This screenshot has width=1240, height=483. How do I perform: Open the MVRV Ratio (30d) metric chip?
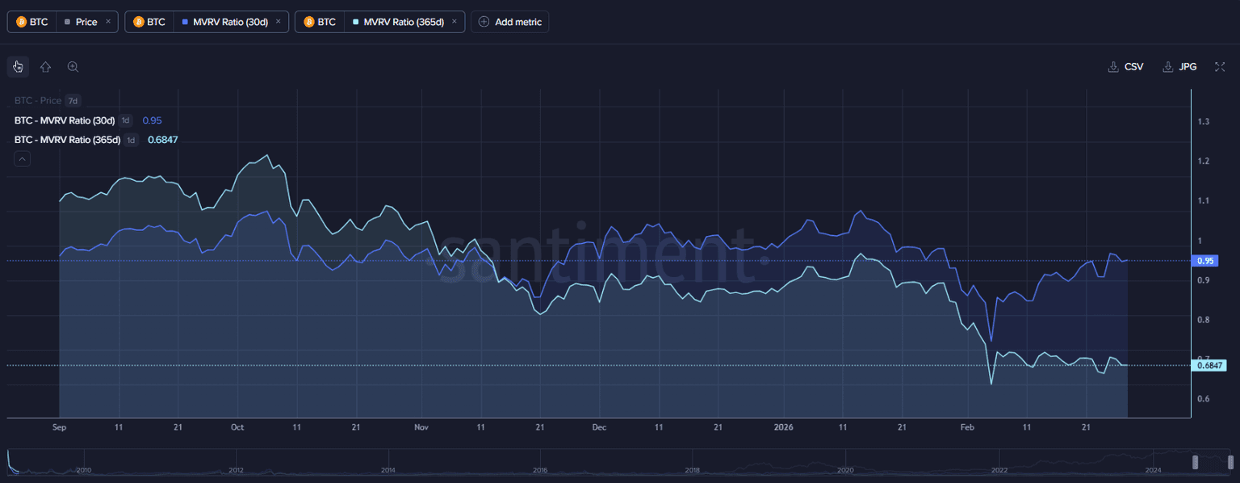coord(230,22)
